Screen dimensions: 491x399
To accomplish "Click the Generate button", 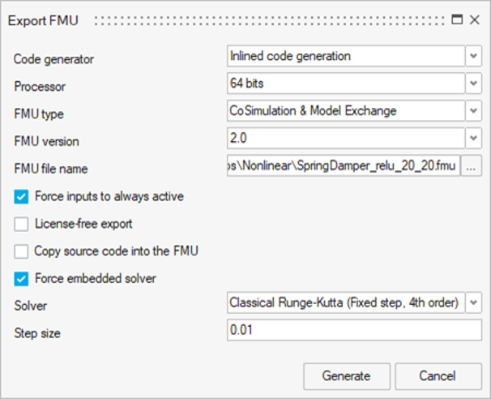I will click(x=347, y=376).
